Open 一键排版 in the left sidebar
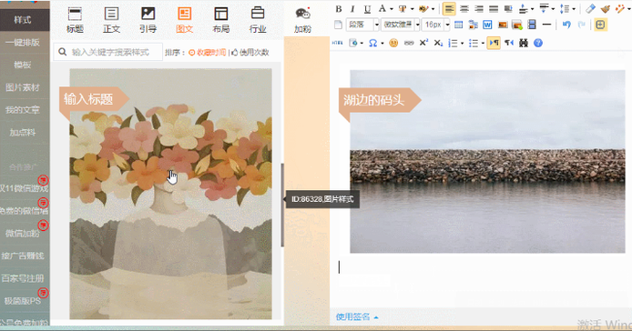Viewport: 632px width, 331px height. [x=23, y=42]
